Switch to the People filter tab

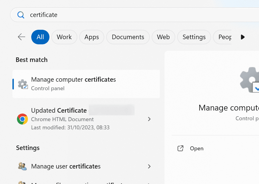[223, 37]
